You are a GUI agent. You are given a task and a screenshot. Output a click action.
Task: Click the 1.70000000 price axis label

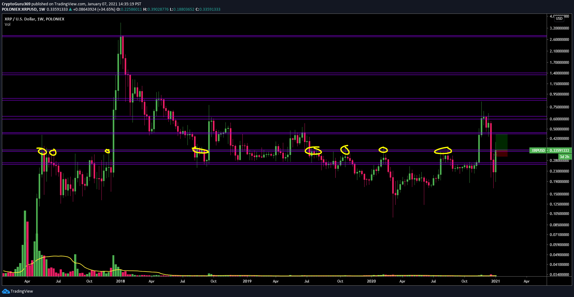tap(559, 63)
